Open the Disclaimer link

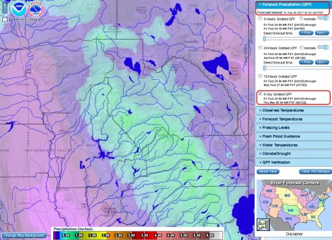coord(294,234)
